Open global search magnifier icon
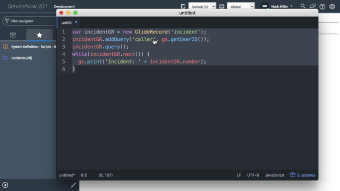 pyautogui.click(x=303, y=6)
